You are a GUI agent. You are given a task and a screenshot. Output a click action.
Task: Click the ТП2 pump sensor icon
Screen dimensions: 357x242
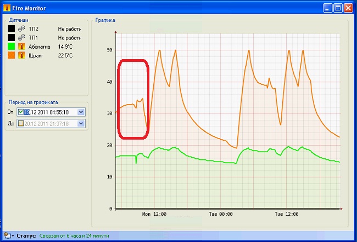(x=23, y=28)
